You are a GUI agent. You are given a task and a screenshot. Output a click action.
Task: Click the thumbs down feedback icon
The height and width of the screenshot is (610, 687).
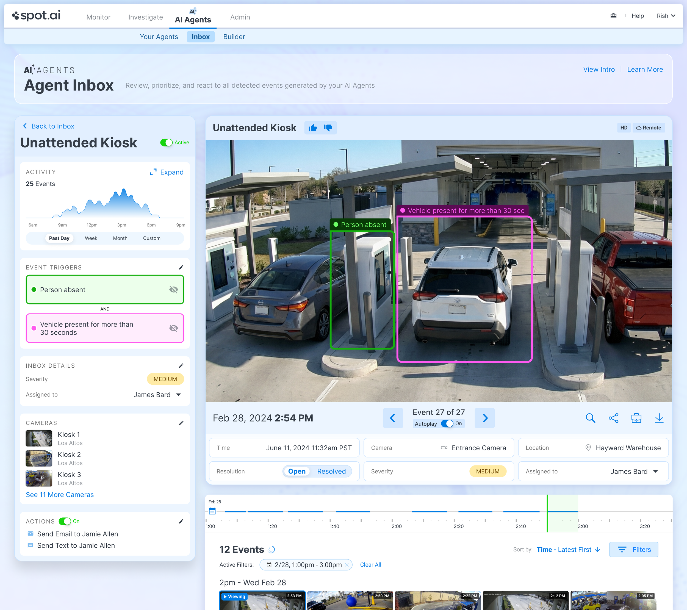pos(328,128)
